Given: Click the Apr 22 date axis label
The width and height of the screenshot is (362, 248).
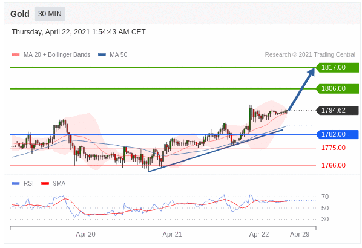Looking at the screenshot, I should click(259, 234).
